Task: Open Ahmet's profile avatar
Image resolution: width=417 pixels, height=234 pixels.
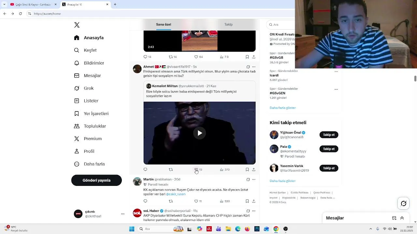Action: 137,69
